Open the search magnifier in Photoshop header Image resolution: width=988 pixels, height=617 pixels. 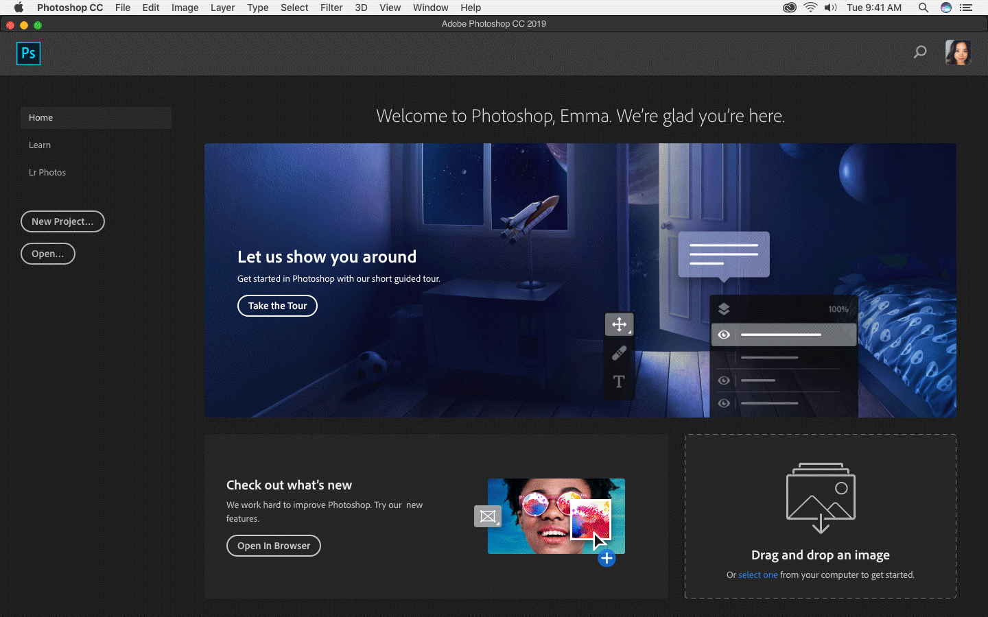(920, 52)
